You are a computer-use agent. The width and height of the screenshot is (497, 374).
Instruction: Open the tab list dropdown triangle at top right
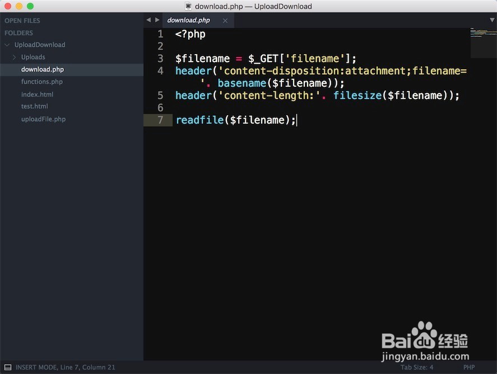(x=491, y=18)
